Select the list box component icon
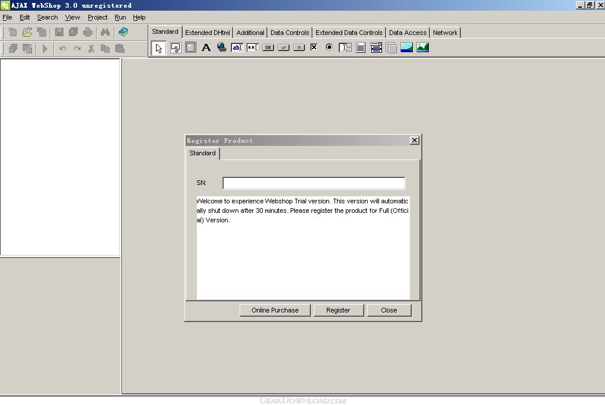 point(376,48)
